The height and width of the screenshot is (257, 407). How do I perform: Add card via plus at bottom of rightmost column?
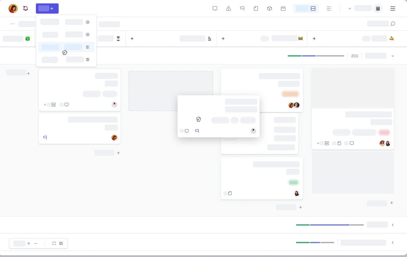pos(392,203)
